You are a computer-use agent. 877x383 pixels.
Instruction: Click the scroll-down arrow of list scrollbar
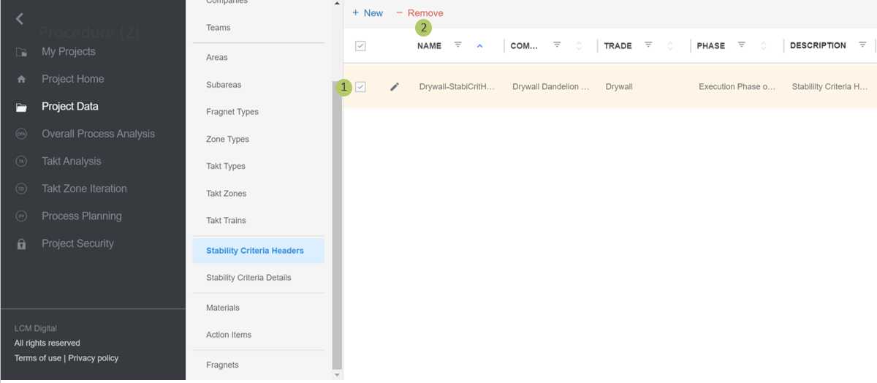337,375
